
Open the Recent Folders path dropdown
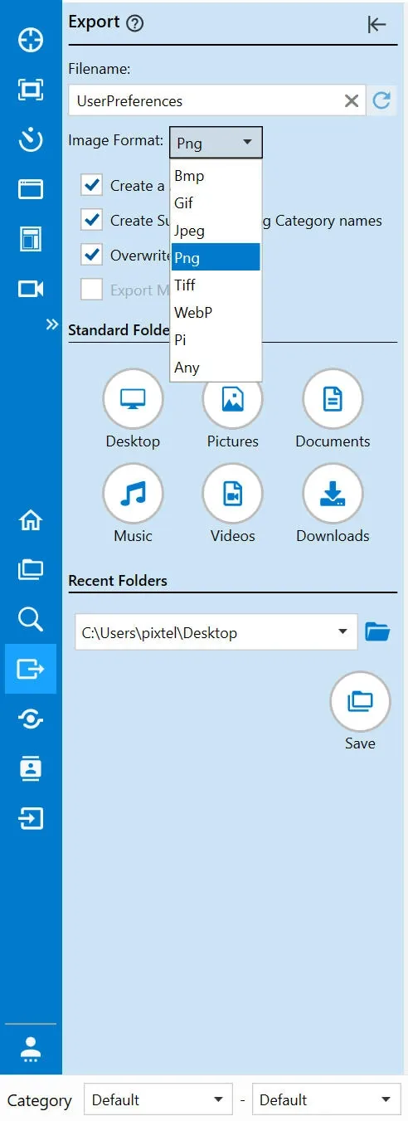216,632
